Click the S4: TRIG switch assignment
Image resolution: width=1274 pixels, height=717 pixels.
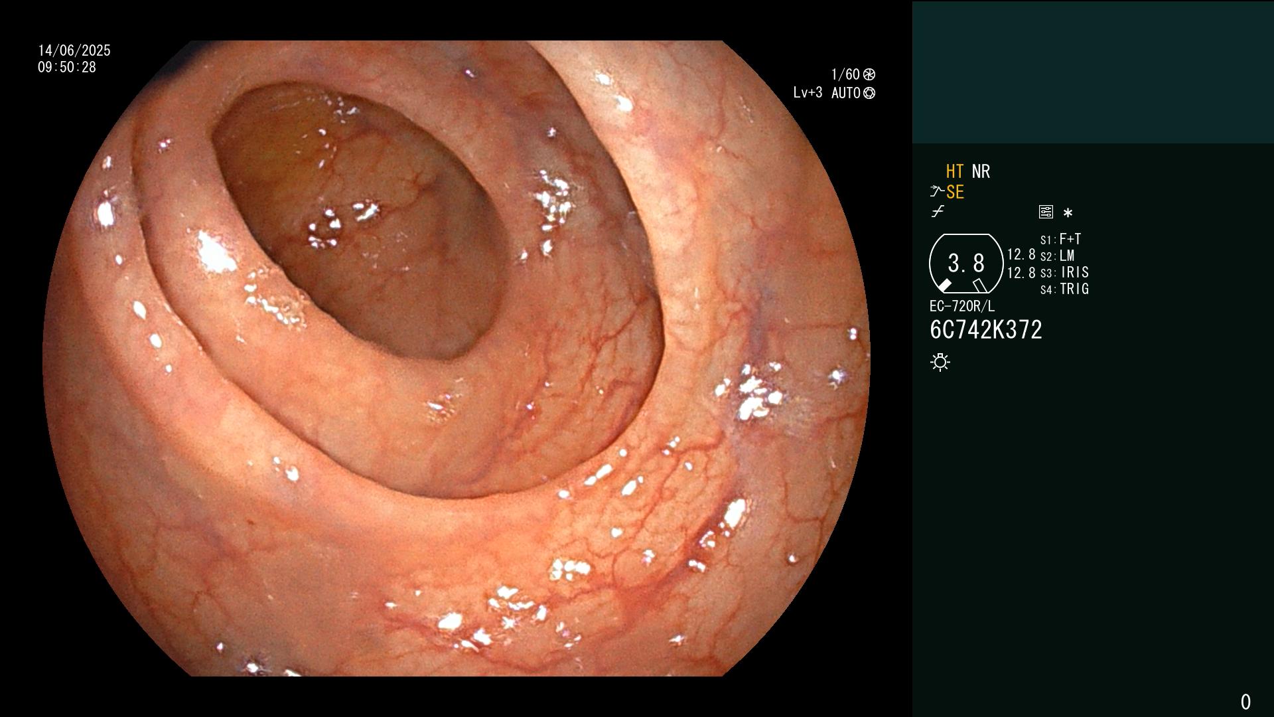pos(1064,289)
